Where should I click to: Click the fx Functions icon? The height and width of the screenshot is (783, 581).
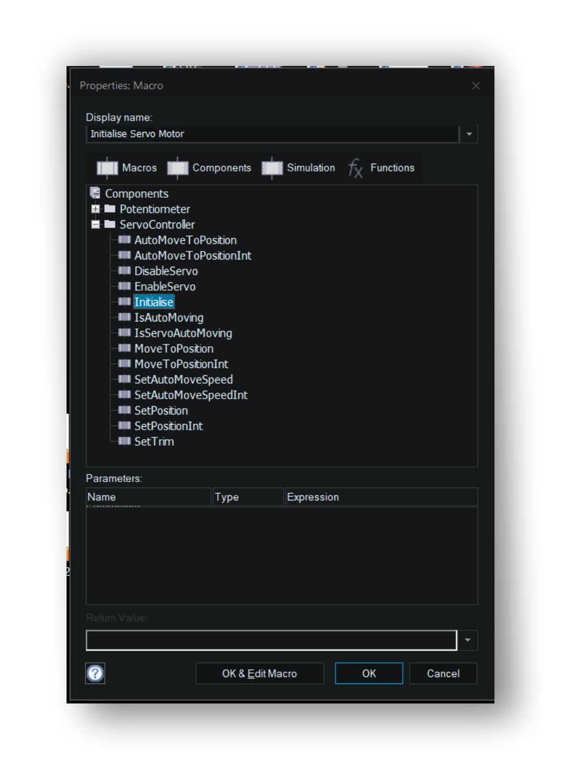(x=356, y=168)
